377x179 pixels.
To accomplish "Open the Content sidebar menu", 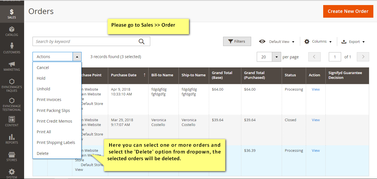I will (x=12, y=121).
